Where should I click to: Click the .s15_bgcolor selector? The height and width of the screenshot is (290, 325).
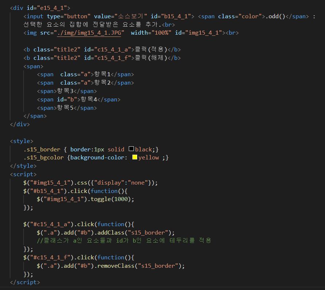tap(43, 158)
